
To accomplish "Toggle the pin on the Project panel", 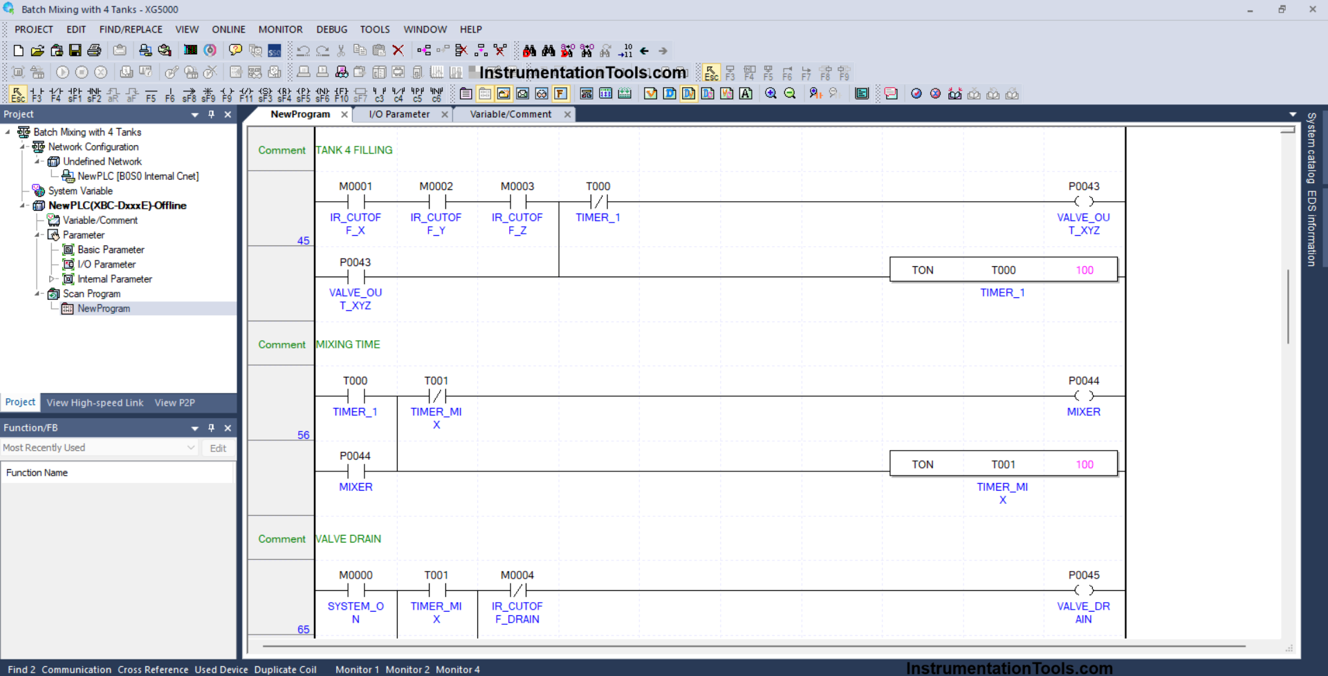I will (212, 115).
